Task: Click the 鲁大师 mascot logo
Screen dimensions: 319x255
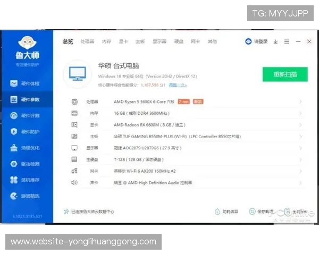Action: [x=27, y=42]
